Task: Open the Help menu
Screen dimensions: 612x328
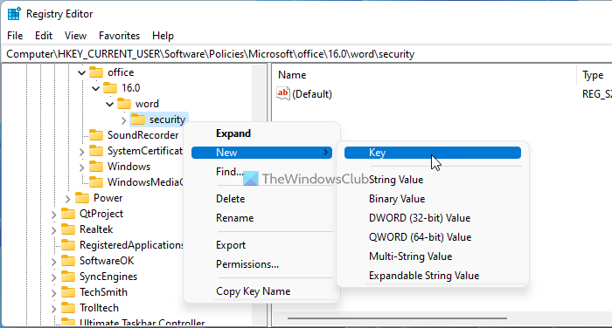Action: [163, 36]
